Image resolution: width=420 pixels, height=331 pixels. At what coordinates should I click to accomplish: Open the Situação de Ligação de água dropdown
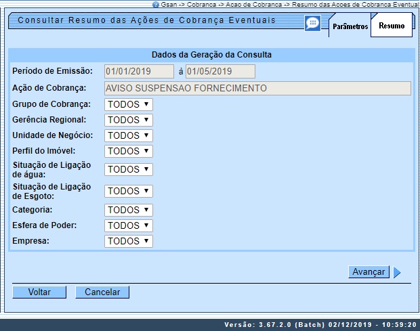(129, 169)
